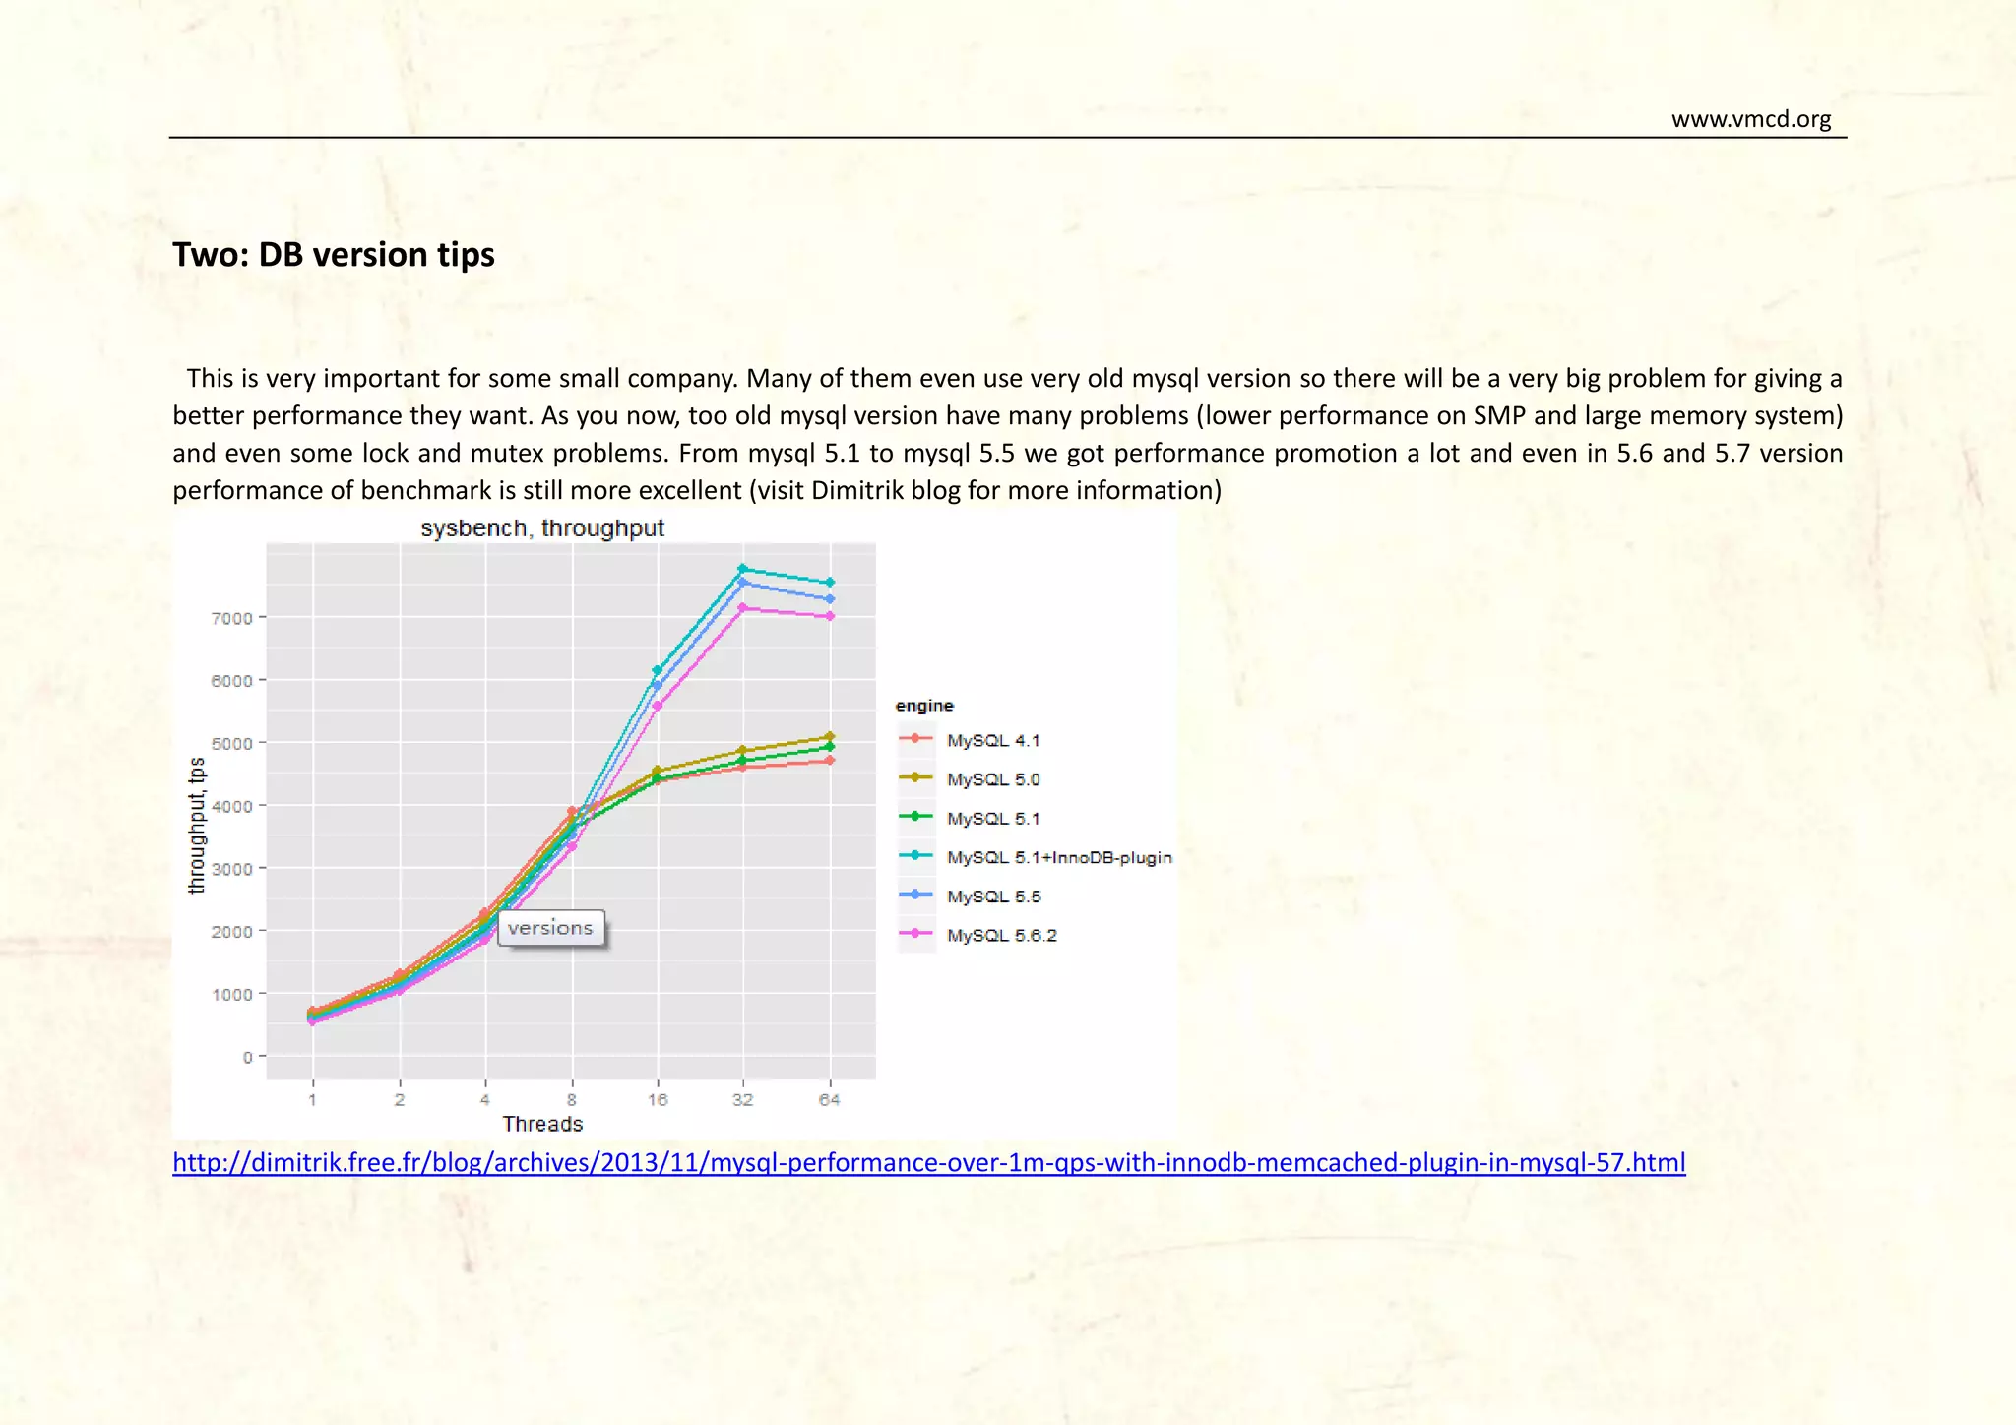Click the MySQL 5.5 legend line marker
2016x1425 pixels.
pyautogui.click(x=915, y=895)
